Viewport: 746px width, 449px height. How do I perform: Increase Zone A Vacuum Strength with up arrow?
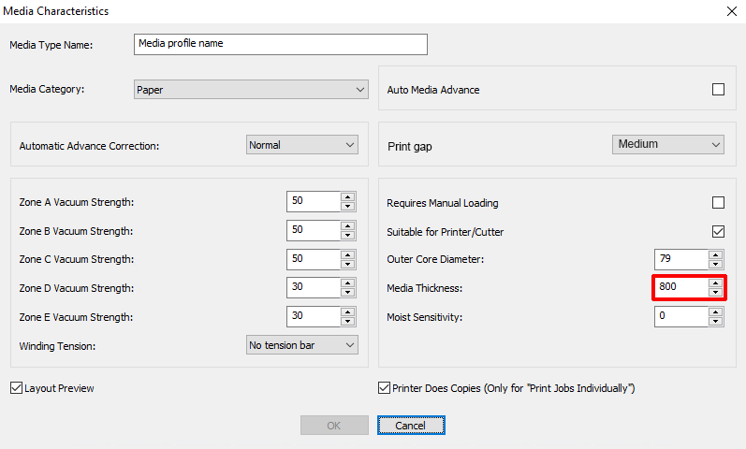348,197
